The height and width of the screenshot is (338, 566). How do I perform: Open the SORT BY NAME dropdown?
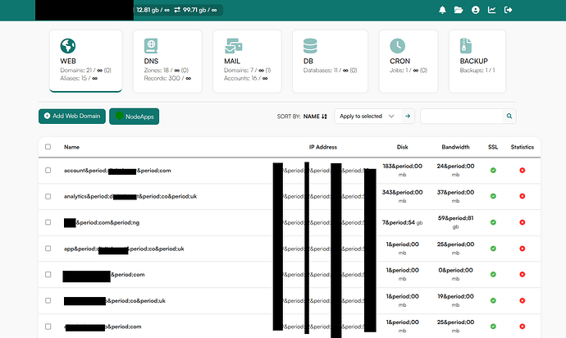pos(302,116)
